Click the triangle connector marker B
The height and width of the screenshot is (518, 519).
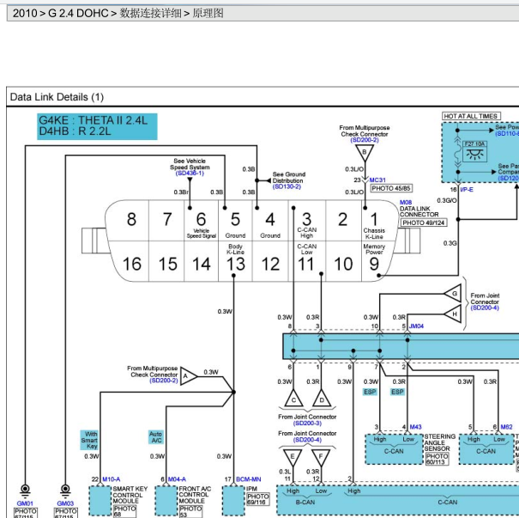pos(365,152)
